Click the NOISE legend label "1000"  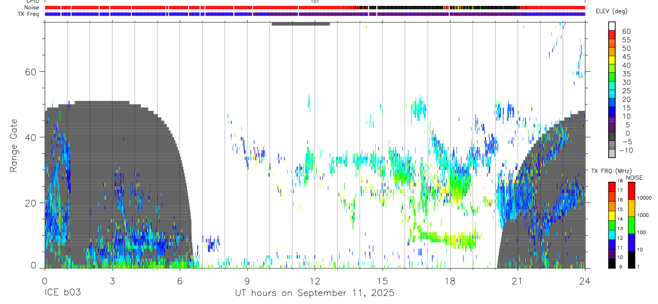(643, 216)
